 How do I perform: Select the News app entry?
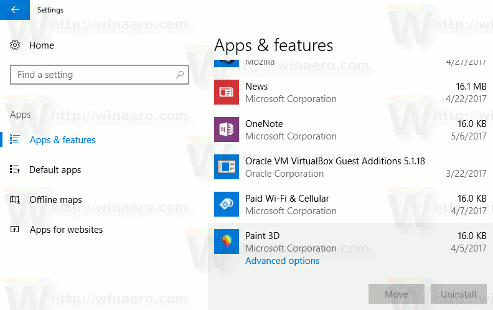350,92
